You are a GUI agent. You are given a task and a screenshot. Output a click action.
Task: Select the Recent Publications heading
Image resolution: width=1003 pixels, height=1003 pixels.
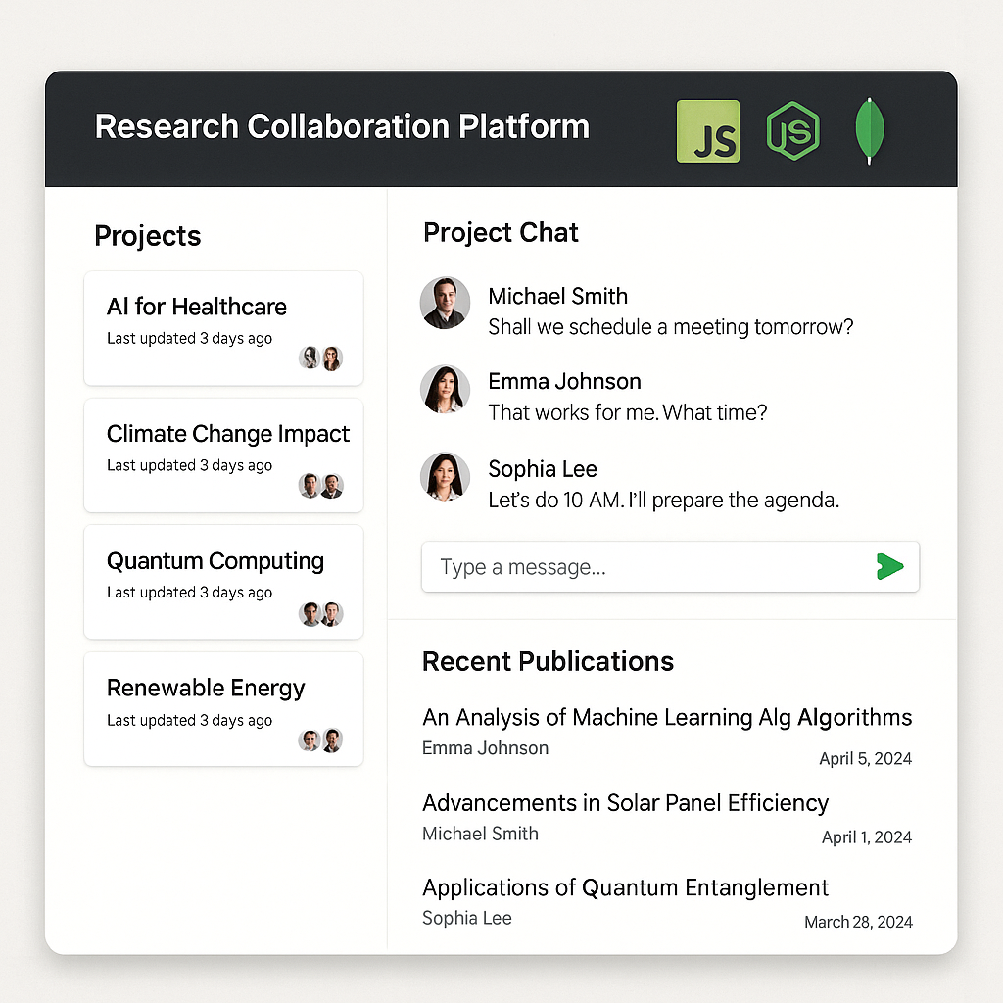(x=548, y=661)
